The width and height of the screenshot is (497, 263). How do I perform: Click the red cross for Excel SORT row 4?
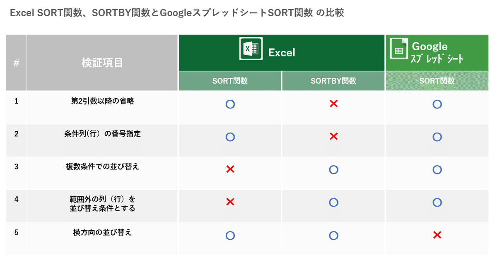tap(230, 202)
